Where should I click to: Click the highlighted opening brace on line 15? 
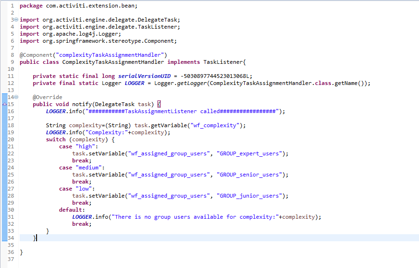(159, 104)
